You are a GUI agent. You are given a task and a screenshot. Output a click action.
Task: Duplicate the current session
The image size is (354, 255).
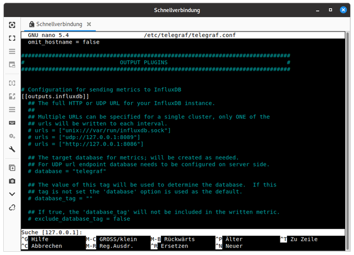(x=12, y=168)
